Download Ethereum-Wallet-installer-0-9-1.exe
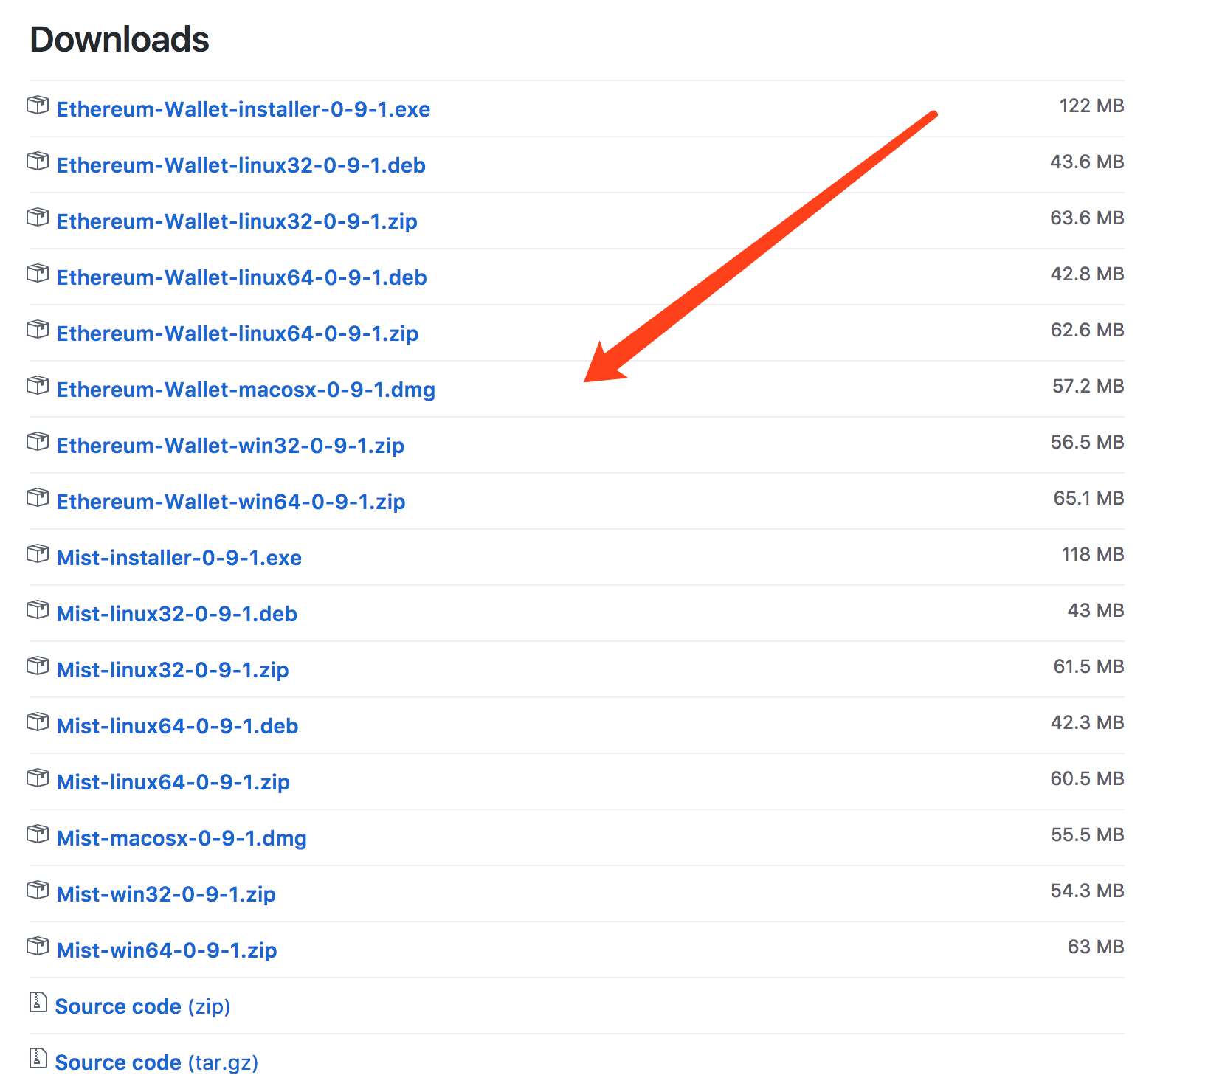Screen dimensions: 1222x1089 244,109
